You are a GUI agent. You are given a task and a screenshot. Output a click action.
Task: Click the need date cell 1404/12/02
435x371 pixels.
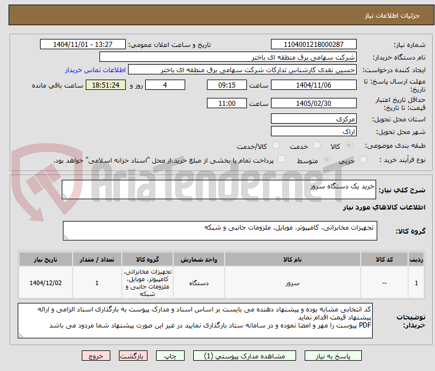coord(46,283)
